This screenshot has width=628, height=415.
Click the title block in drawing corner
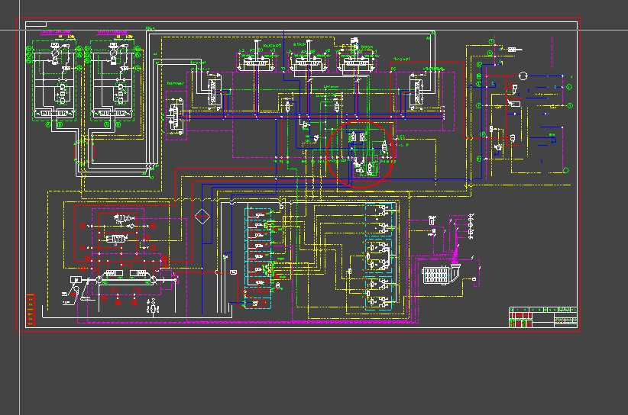543,317
